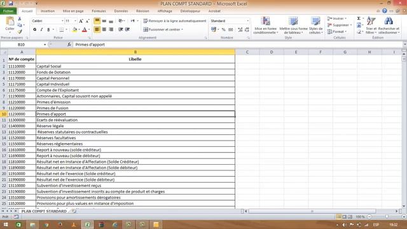The image size is (407, 229).
Task: Open the Standard number format dropdown
Action: click(247, 21)
